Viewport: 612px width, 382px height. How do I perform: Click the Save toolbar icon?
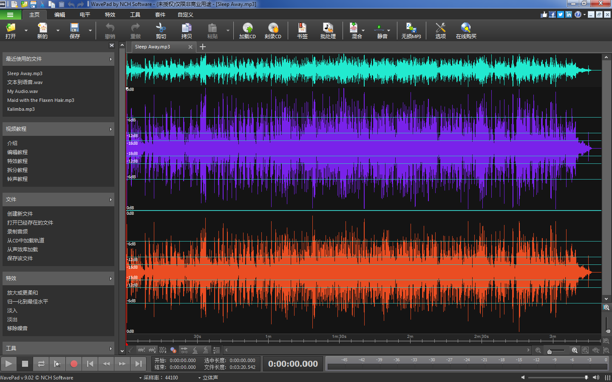(75, 31)
